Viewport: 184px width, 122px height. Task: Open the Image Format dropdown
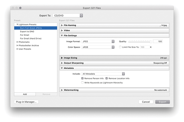(98, 41)
